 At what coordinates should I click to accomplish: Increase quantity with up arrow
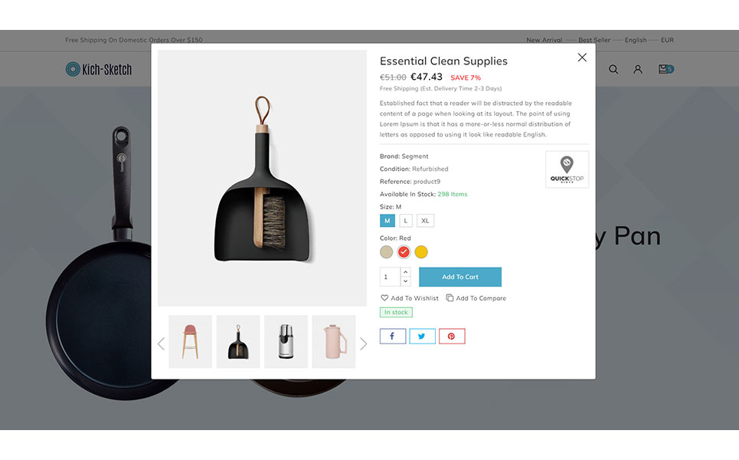point(405,272)
